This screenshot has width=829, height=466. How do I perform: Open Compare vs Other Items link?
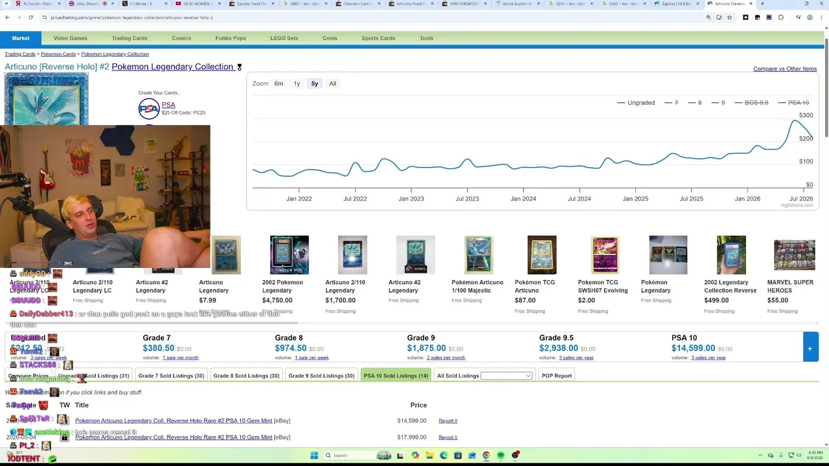click(x=785, y=69)
